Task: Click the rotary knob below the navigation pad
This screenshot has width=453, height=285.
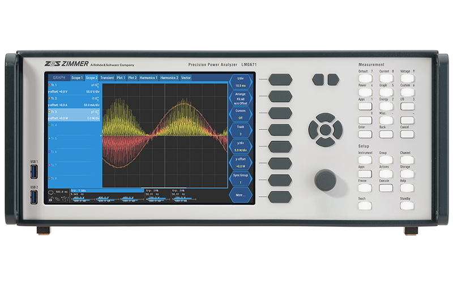Action: pyautogui.click(x=326, y=179)
